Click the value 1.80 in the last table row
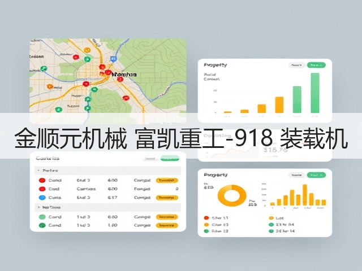Screen dimensions: 362x271 point(113,225)
